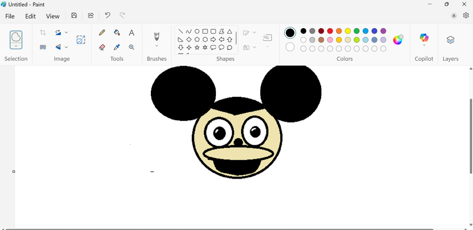Select the Eraser tool
Screen dimensions: 473x230
pyautogui.click(x=102, y=47)
